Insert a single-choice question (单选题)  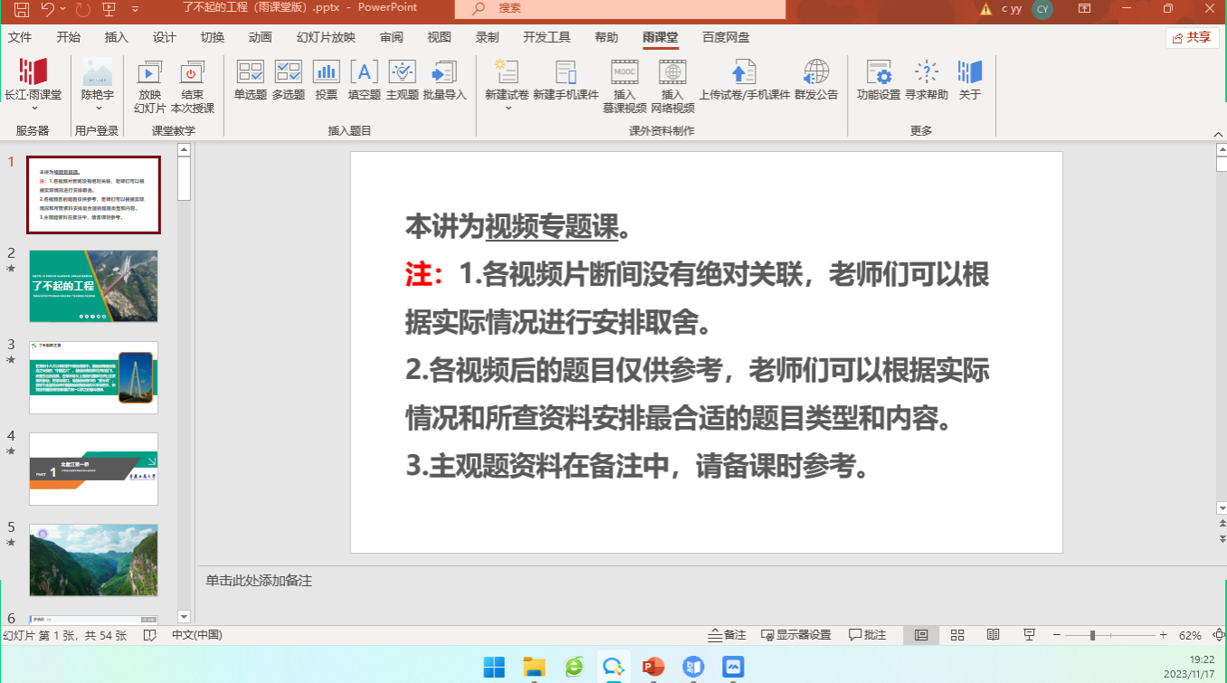pyautogui.click(x=250, y=80)
